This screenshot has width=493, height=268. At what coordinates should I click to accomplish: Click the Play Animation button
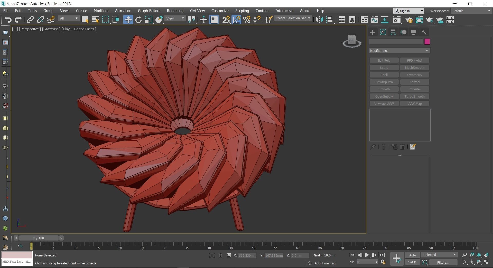pyautogui.click(x=367, y=255)
